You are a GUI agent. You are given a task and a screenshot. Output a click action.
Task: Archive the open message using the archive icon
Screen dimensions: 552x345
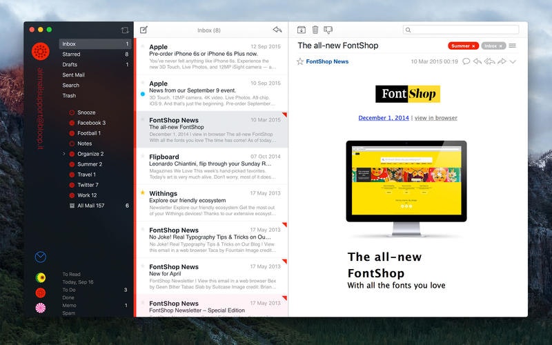(302, 30)
